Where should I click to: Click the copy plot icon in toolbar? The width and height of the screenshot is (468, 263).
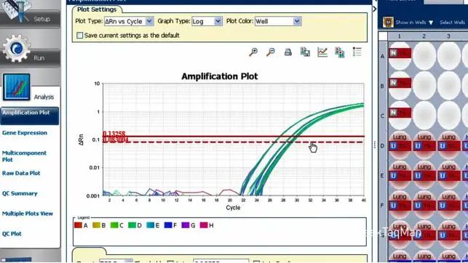pos(305,52)
